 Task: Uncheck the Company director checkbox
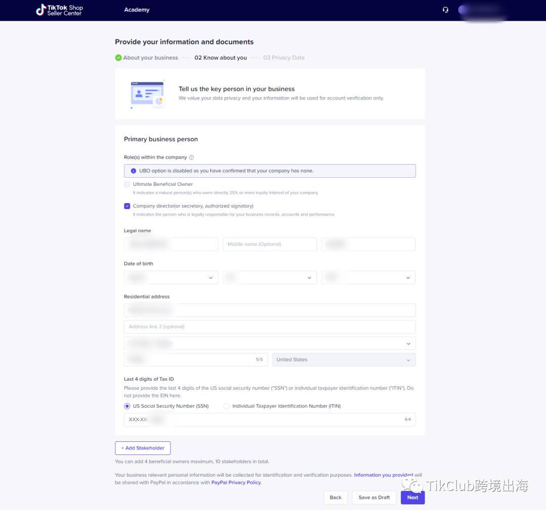(127, 206)
